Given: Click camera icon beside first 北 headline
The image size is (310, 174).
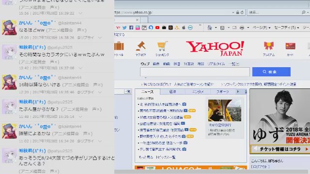Looking at the screenshot, I should point(184,104).
